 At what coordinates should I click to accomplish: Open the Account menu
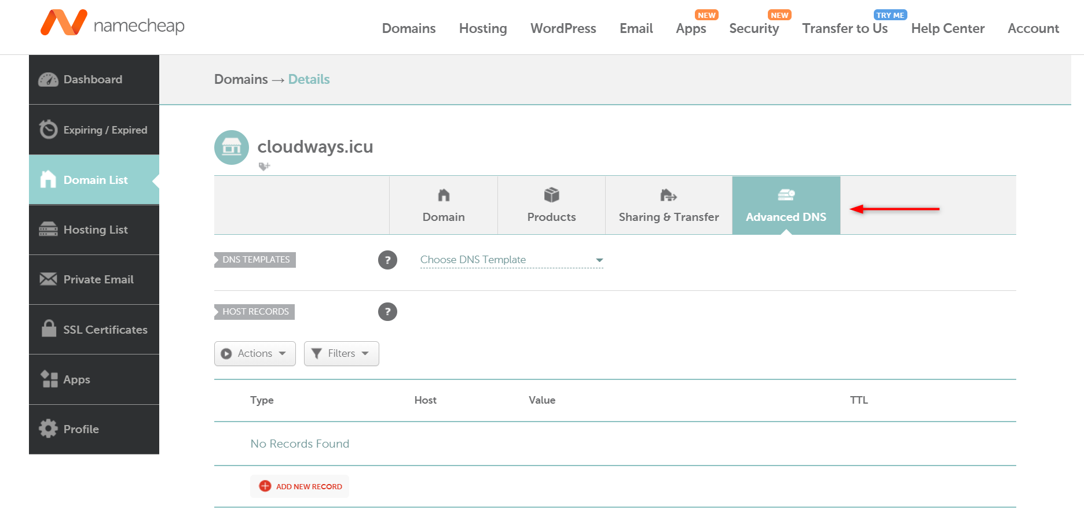pyautogui.click(x=1034, y=28)
